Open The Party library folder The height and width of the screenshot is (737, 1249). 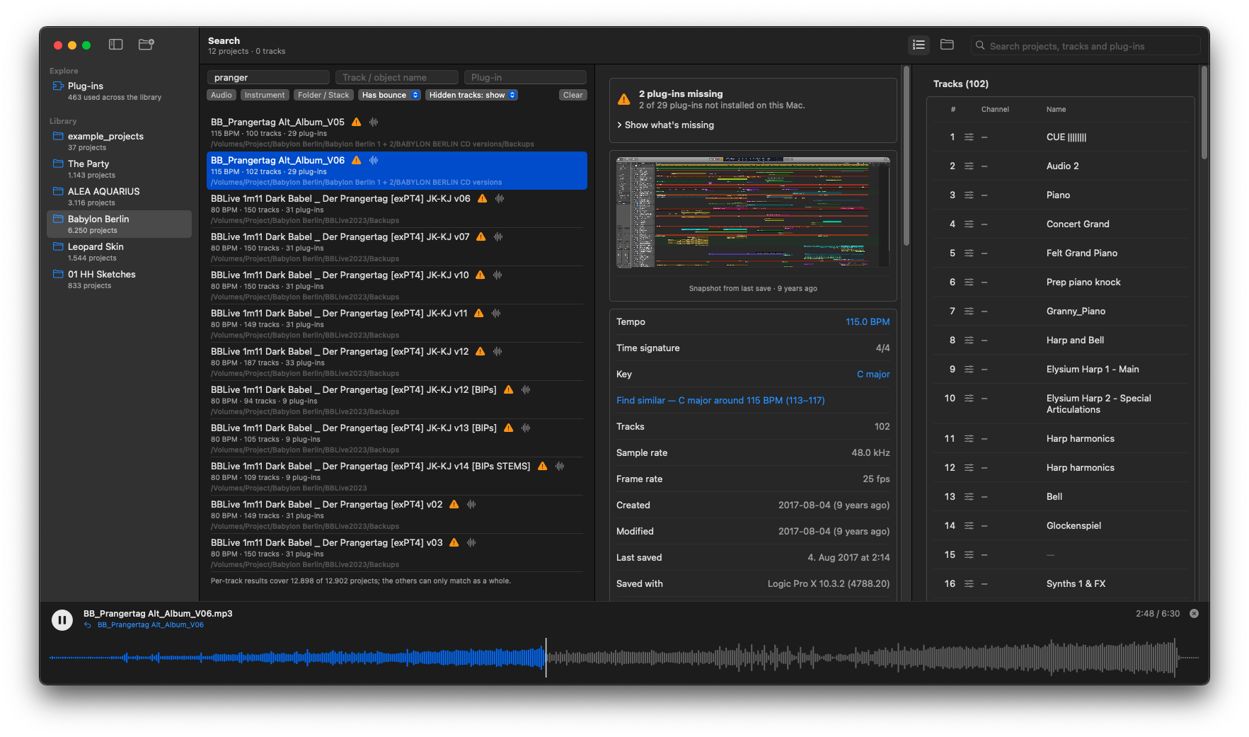coord(119,169)
